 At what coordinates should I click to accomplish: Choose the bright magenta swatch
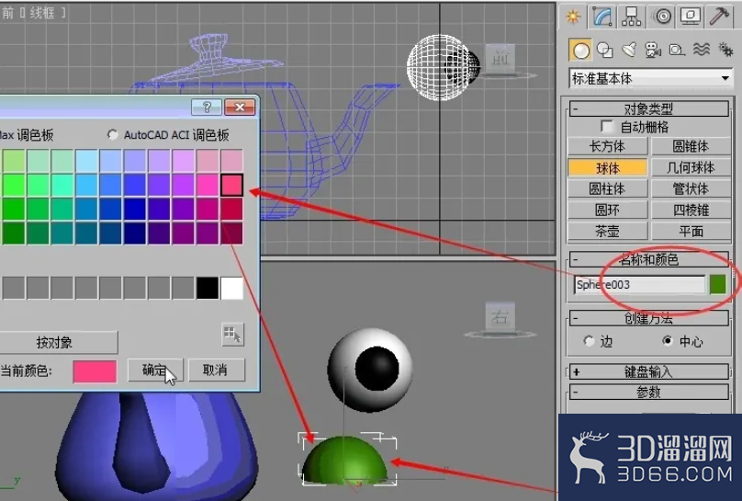(208, 185)
